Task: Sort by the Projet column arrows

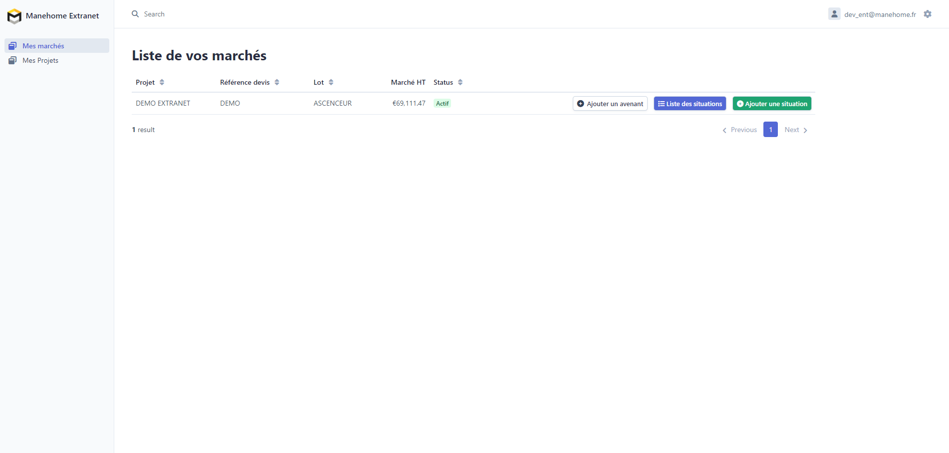Action: [162, 82]
